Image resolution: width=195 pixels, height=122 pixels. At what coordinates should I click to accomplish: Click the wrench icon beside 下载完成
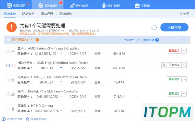(x=164, y=65)
